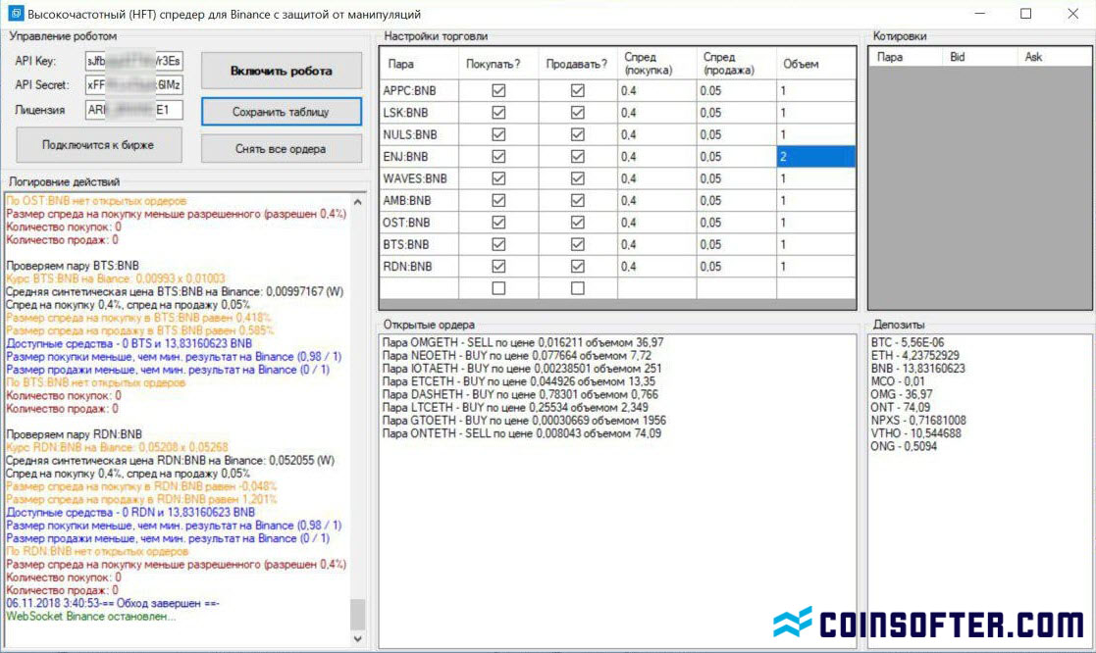
Task: Select the 'Пара ONTETH - SELL' open order
Action: [x=521, y=433]
